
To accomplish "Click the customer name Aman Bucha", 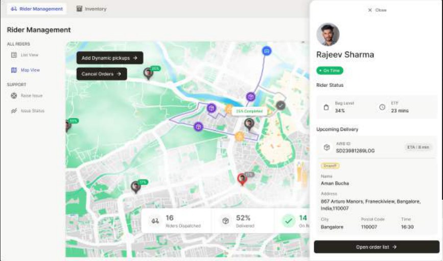I will (335, 183).
